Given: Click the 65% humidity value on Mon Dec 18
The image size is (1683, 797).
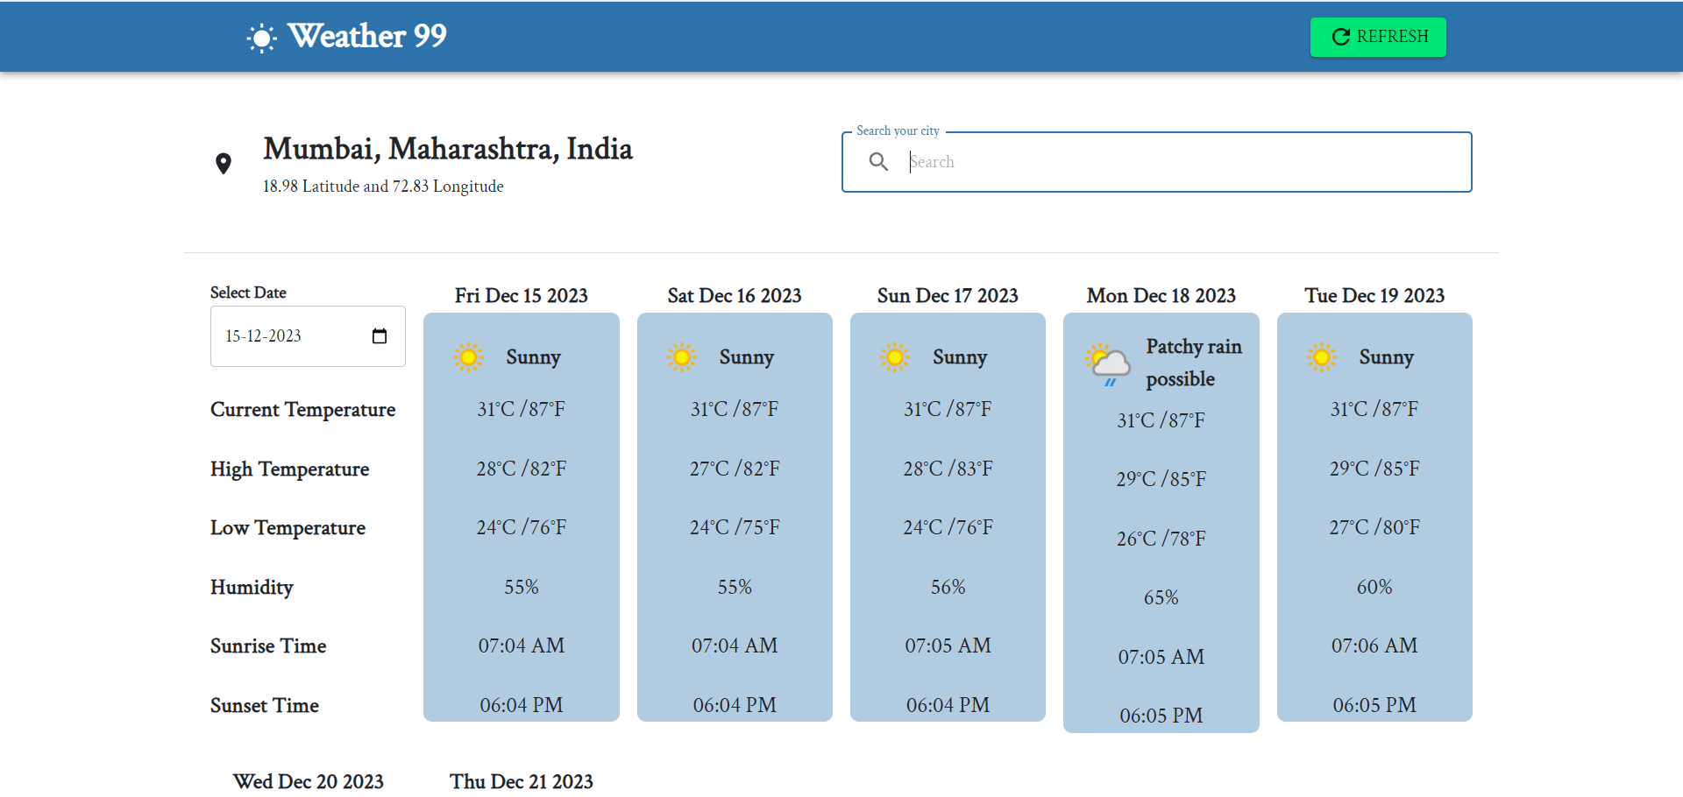Looking at the screenshot, I should coord(1161,597).
